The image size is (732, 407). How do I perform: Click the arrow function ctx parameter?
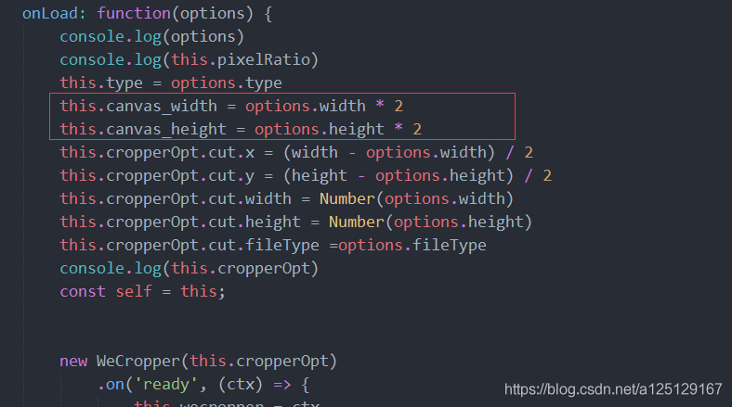(241, 385)
